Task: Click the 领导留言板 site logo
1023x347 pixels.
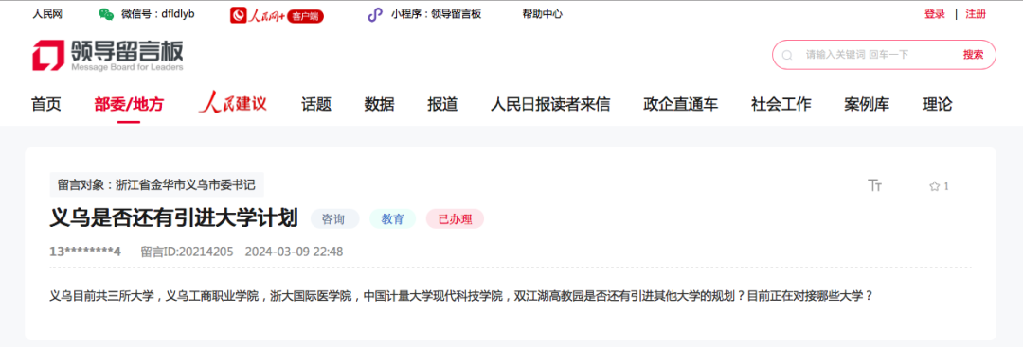Action: [108, 56]
